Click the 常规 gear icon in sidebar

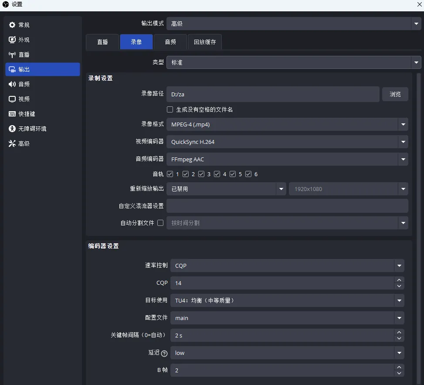point(12,25)
